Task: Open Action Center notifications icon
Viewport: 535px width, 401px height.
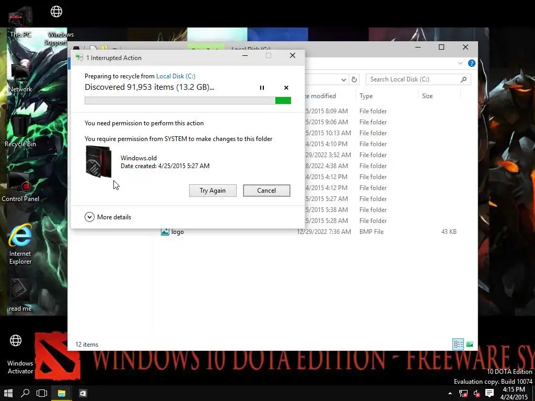Action: pyautogui.click(x=490, y=393)
